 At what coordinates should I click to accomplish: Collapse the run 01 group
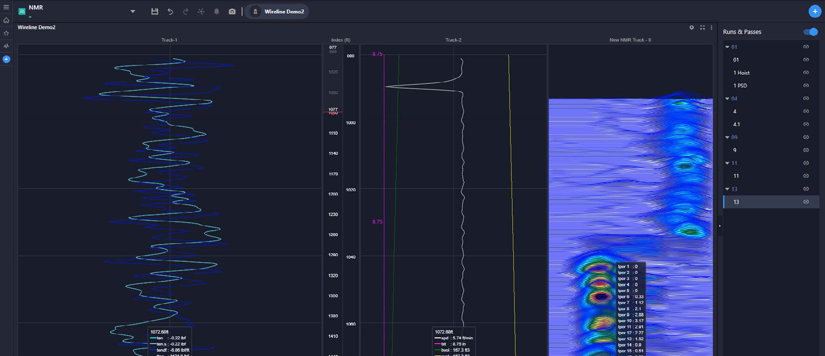[727, 47]
